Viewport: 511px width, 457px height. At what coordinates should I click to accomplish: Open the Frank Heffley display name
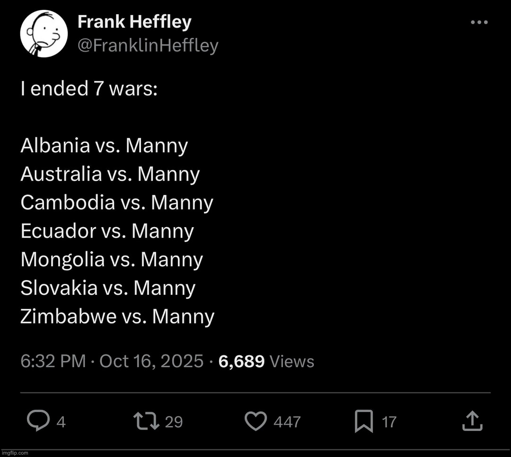coord(134,22)
